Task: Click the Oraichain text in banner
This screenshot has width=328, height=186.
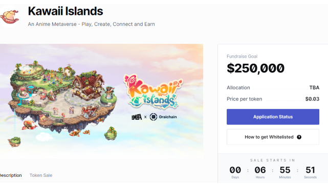Action: (168, 117)
